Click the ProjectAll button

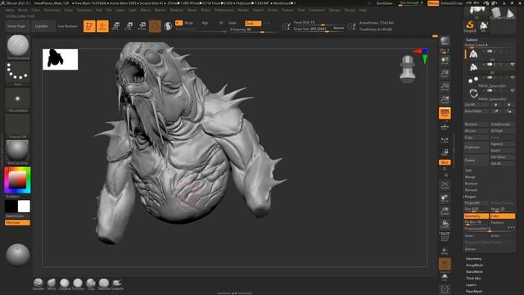[477, 203]
